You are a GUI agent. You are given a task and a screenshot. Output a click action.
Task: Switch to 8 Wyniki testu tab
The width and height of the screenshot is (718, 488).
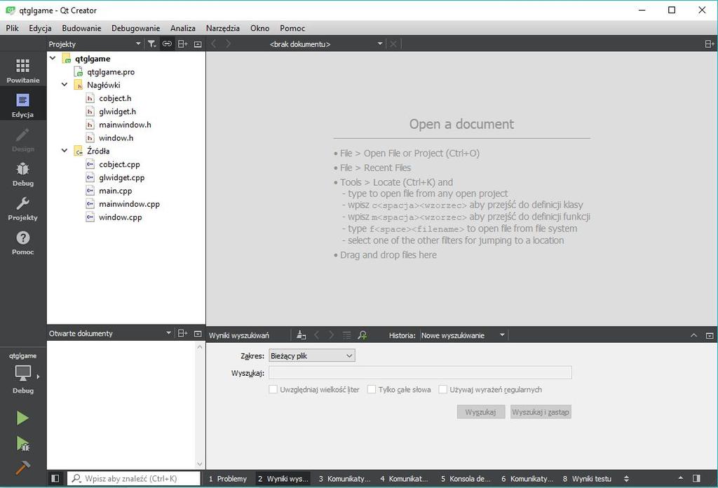587,478
